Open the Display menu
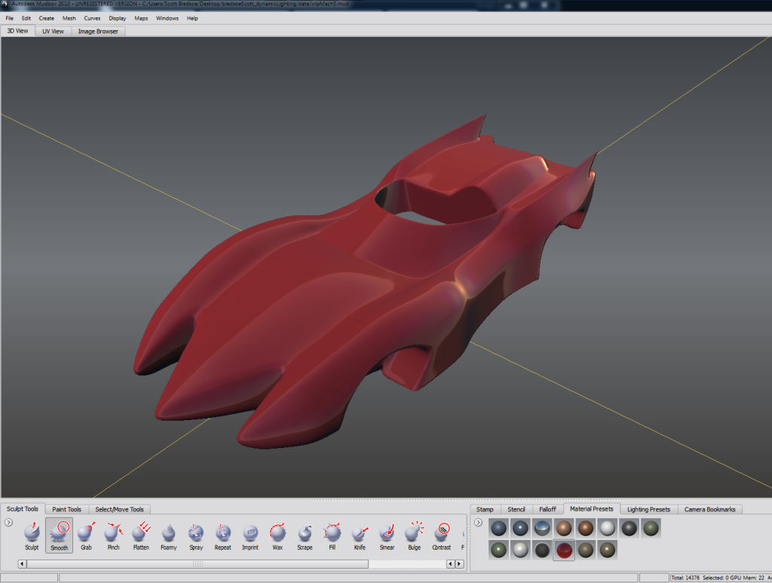 coord(117,18)
